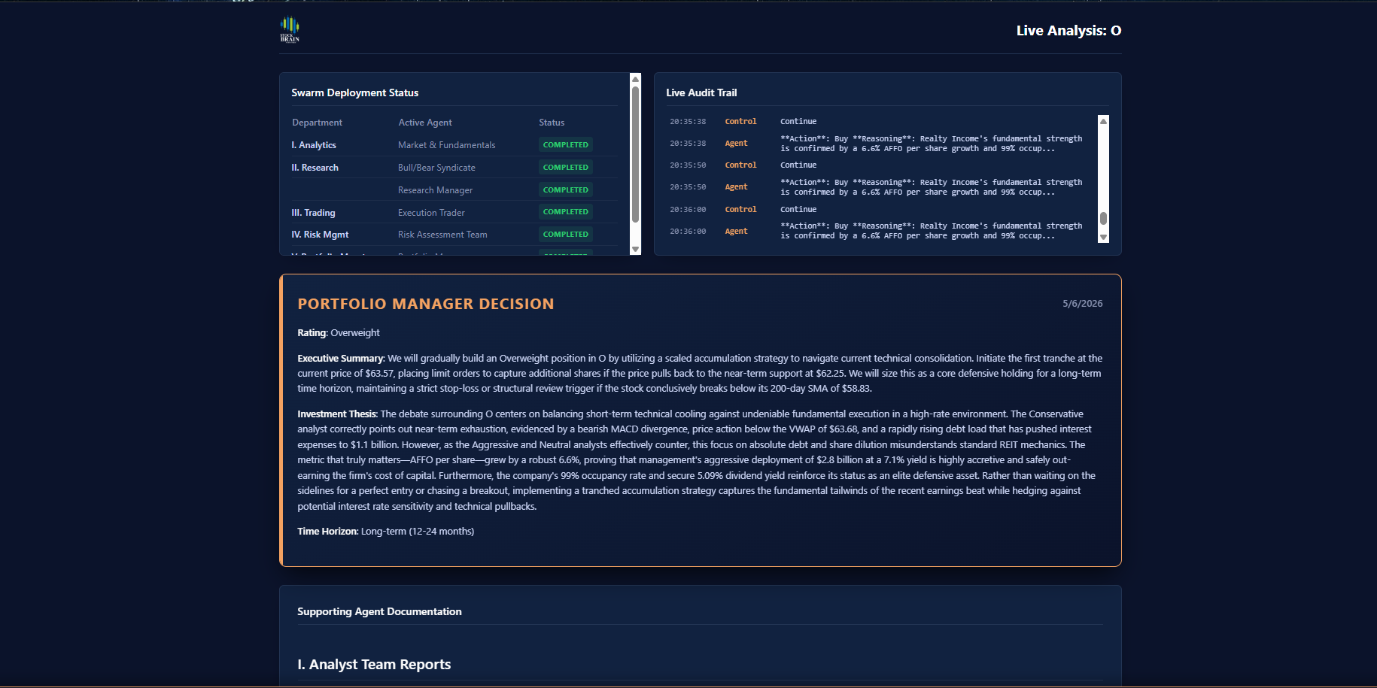This screenshot has height=688, width=1377.
Task: Click the Supporting Agent Documentation heading
Action: (x=379, y=611)
